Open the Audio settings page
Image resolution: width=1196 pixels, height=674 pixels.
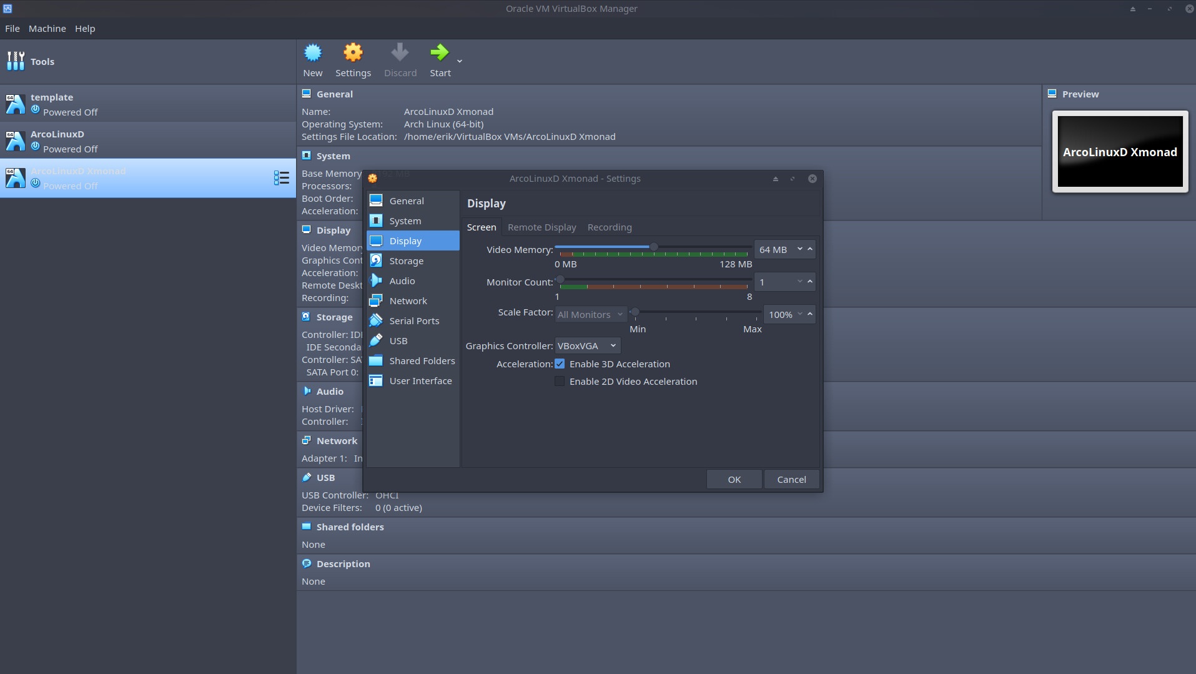tap(402, 280)
